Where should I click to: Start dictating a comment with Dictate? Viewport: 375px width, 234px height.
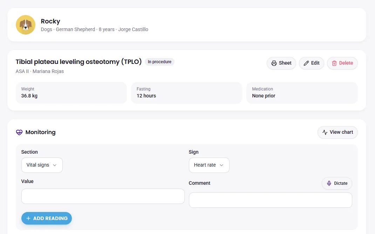pyautogui.click(x=337, y=183)
